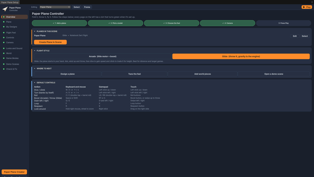The width and height of the screenshot is (314, 177).
Task: Go to the World sidebar page
Action: click(x=15, y=53)
